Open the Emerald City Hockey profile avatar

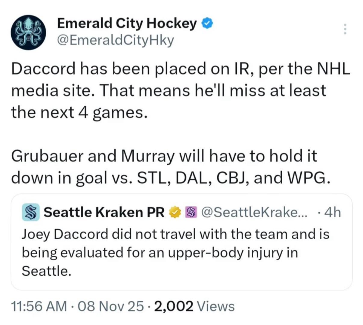tap(29, 32)
